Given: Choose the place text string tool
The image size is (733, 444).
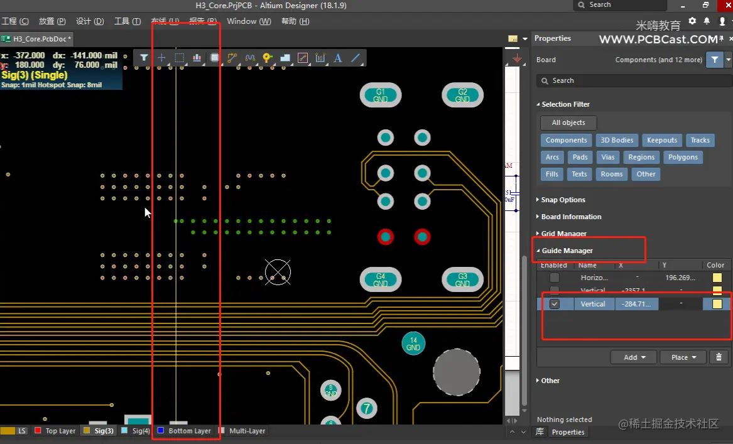Looking at the screenshot, I should (x=338, y=58).
